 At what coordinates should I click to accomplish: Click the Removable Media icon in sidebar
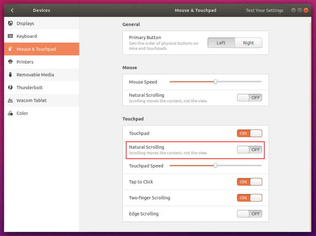[x=10, y=75]
